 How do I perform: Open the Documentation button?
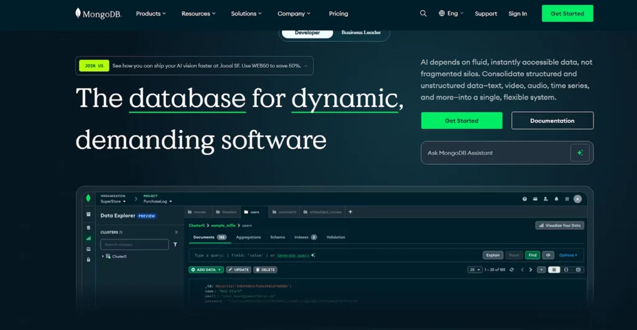(552, 121)
